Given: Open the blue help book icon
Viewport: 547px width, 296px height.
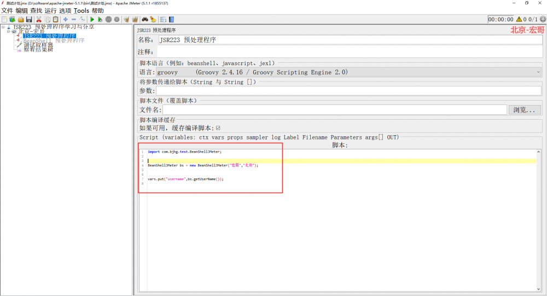Looking at the screenshot, I should coord(171,20).
